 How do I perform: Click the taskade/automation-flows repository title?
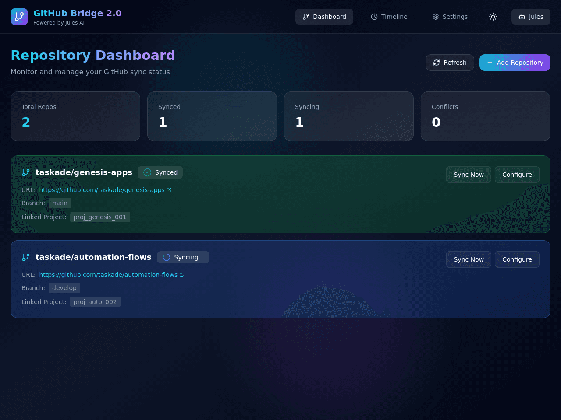(93, 257)
